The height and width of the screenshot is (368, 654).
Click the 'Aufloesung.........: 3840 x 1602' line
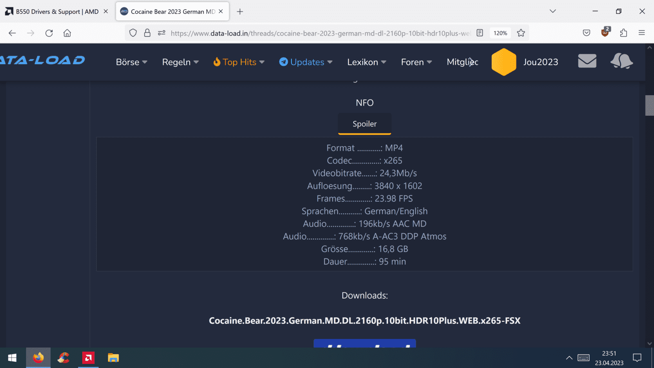pyautogui.click(x=365, y=186)
